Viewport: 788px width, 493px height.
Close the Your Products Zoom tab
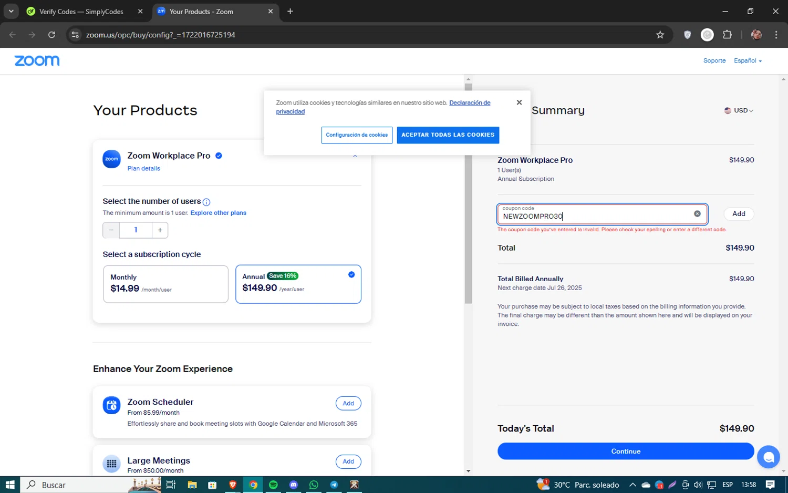[x=271, y=11]
